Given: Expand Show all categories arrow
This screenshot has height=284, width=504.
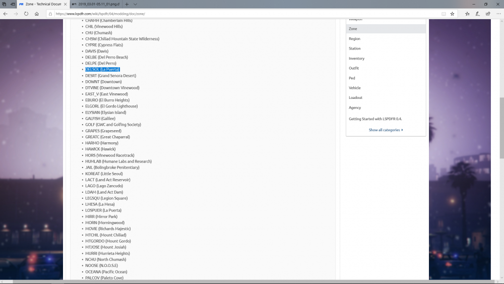Looking at the screenshot, I should pyautogui.click(x=402, y=130).
